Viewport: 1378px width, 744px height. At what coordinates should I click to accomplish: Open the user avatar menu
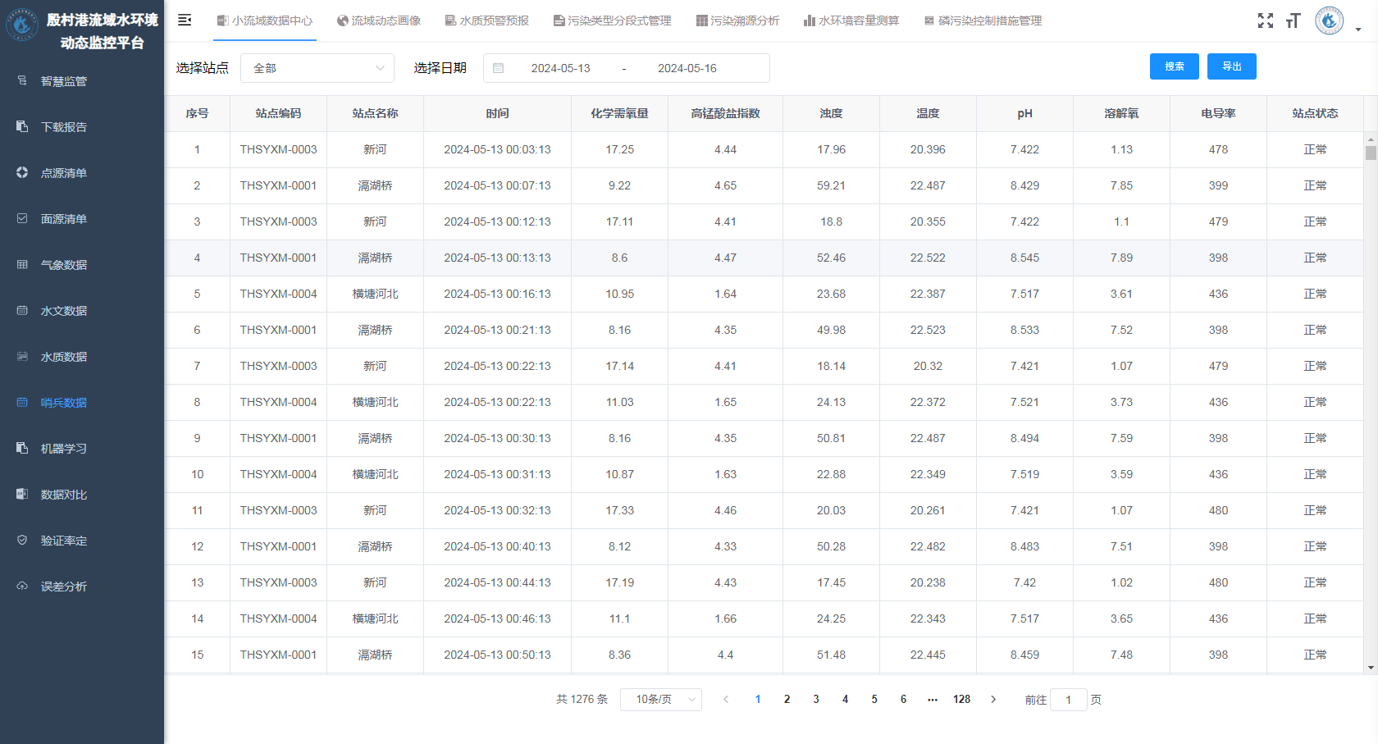point(1329,21)
